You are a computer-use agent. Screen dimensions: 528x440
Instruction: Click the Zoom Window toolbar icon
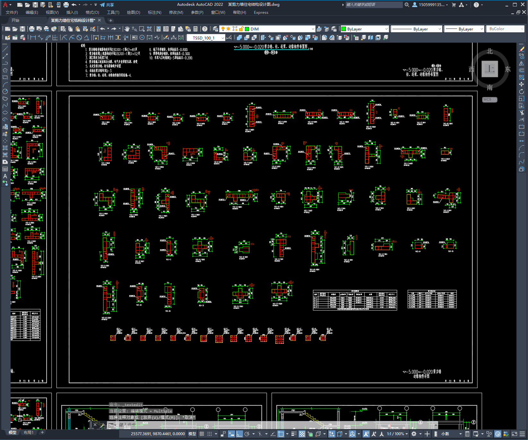click(142, 29)
